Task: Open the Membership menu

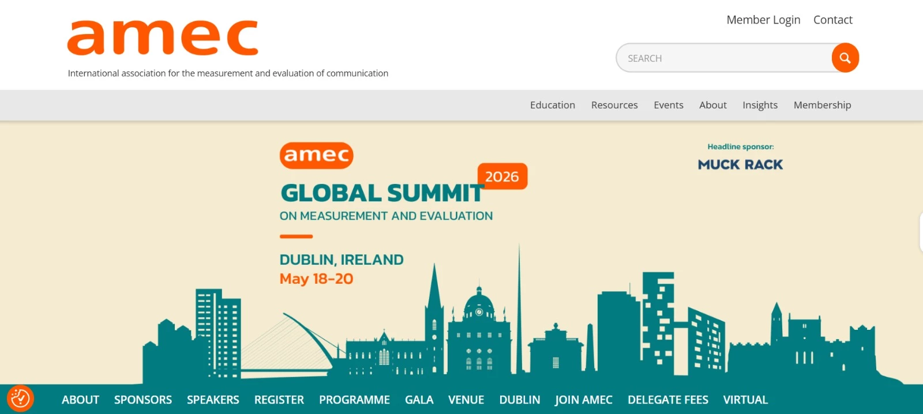Action: (x=822, y=105)
